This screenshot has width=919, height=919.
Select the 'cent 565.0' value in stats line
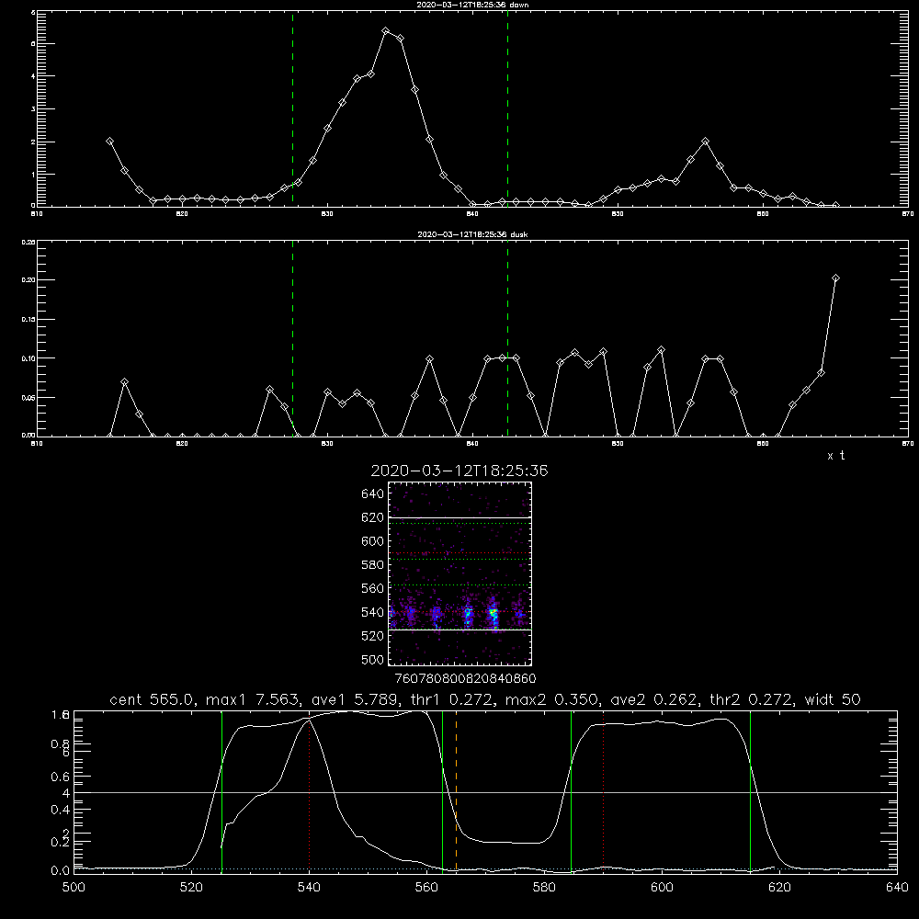[153, 699]
